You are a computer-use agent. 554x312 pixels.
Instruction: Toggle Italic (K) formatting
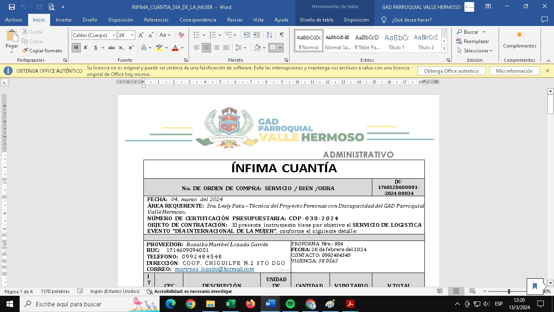point(86,48)
